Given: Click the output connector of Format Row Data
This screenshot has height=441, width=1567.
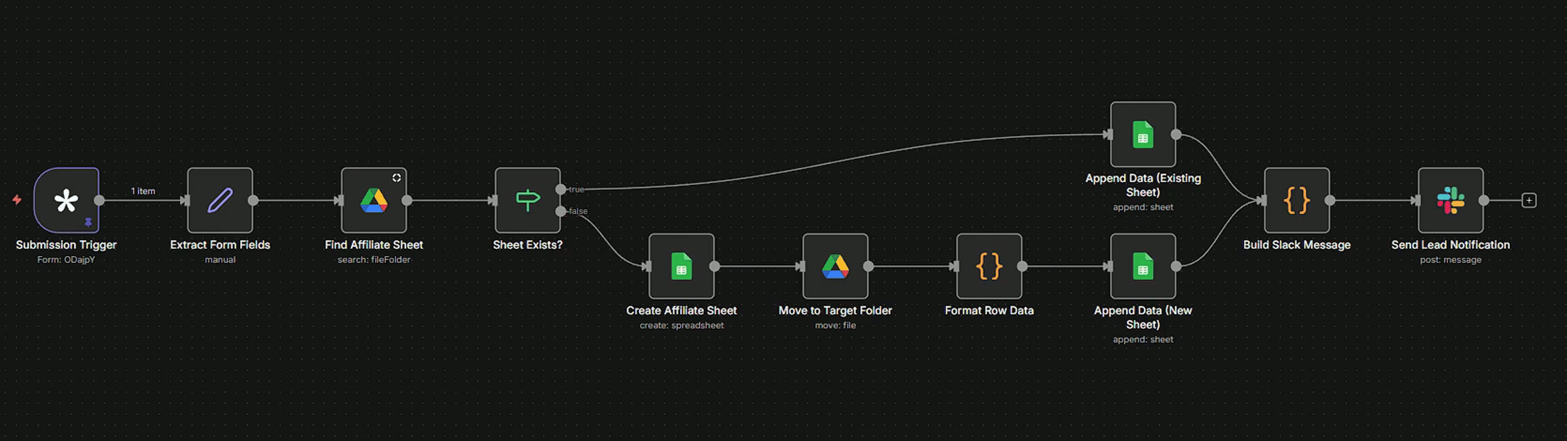Looking at the screenshot, I should click(1022, 266).
